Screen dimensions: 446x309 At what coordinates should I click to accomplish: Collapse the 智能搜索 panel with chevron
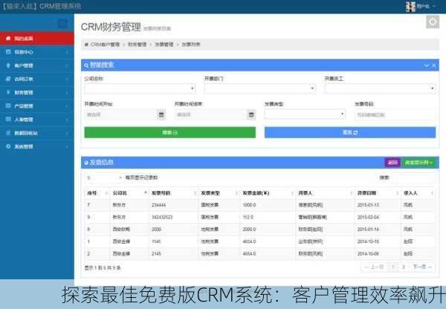(x=427, y=65)
